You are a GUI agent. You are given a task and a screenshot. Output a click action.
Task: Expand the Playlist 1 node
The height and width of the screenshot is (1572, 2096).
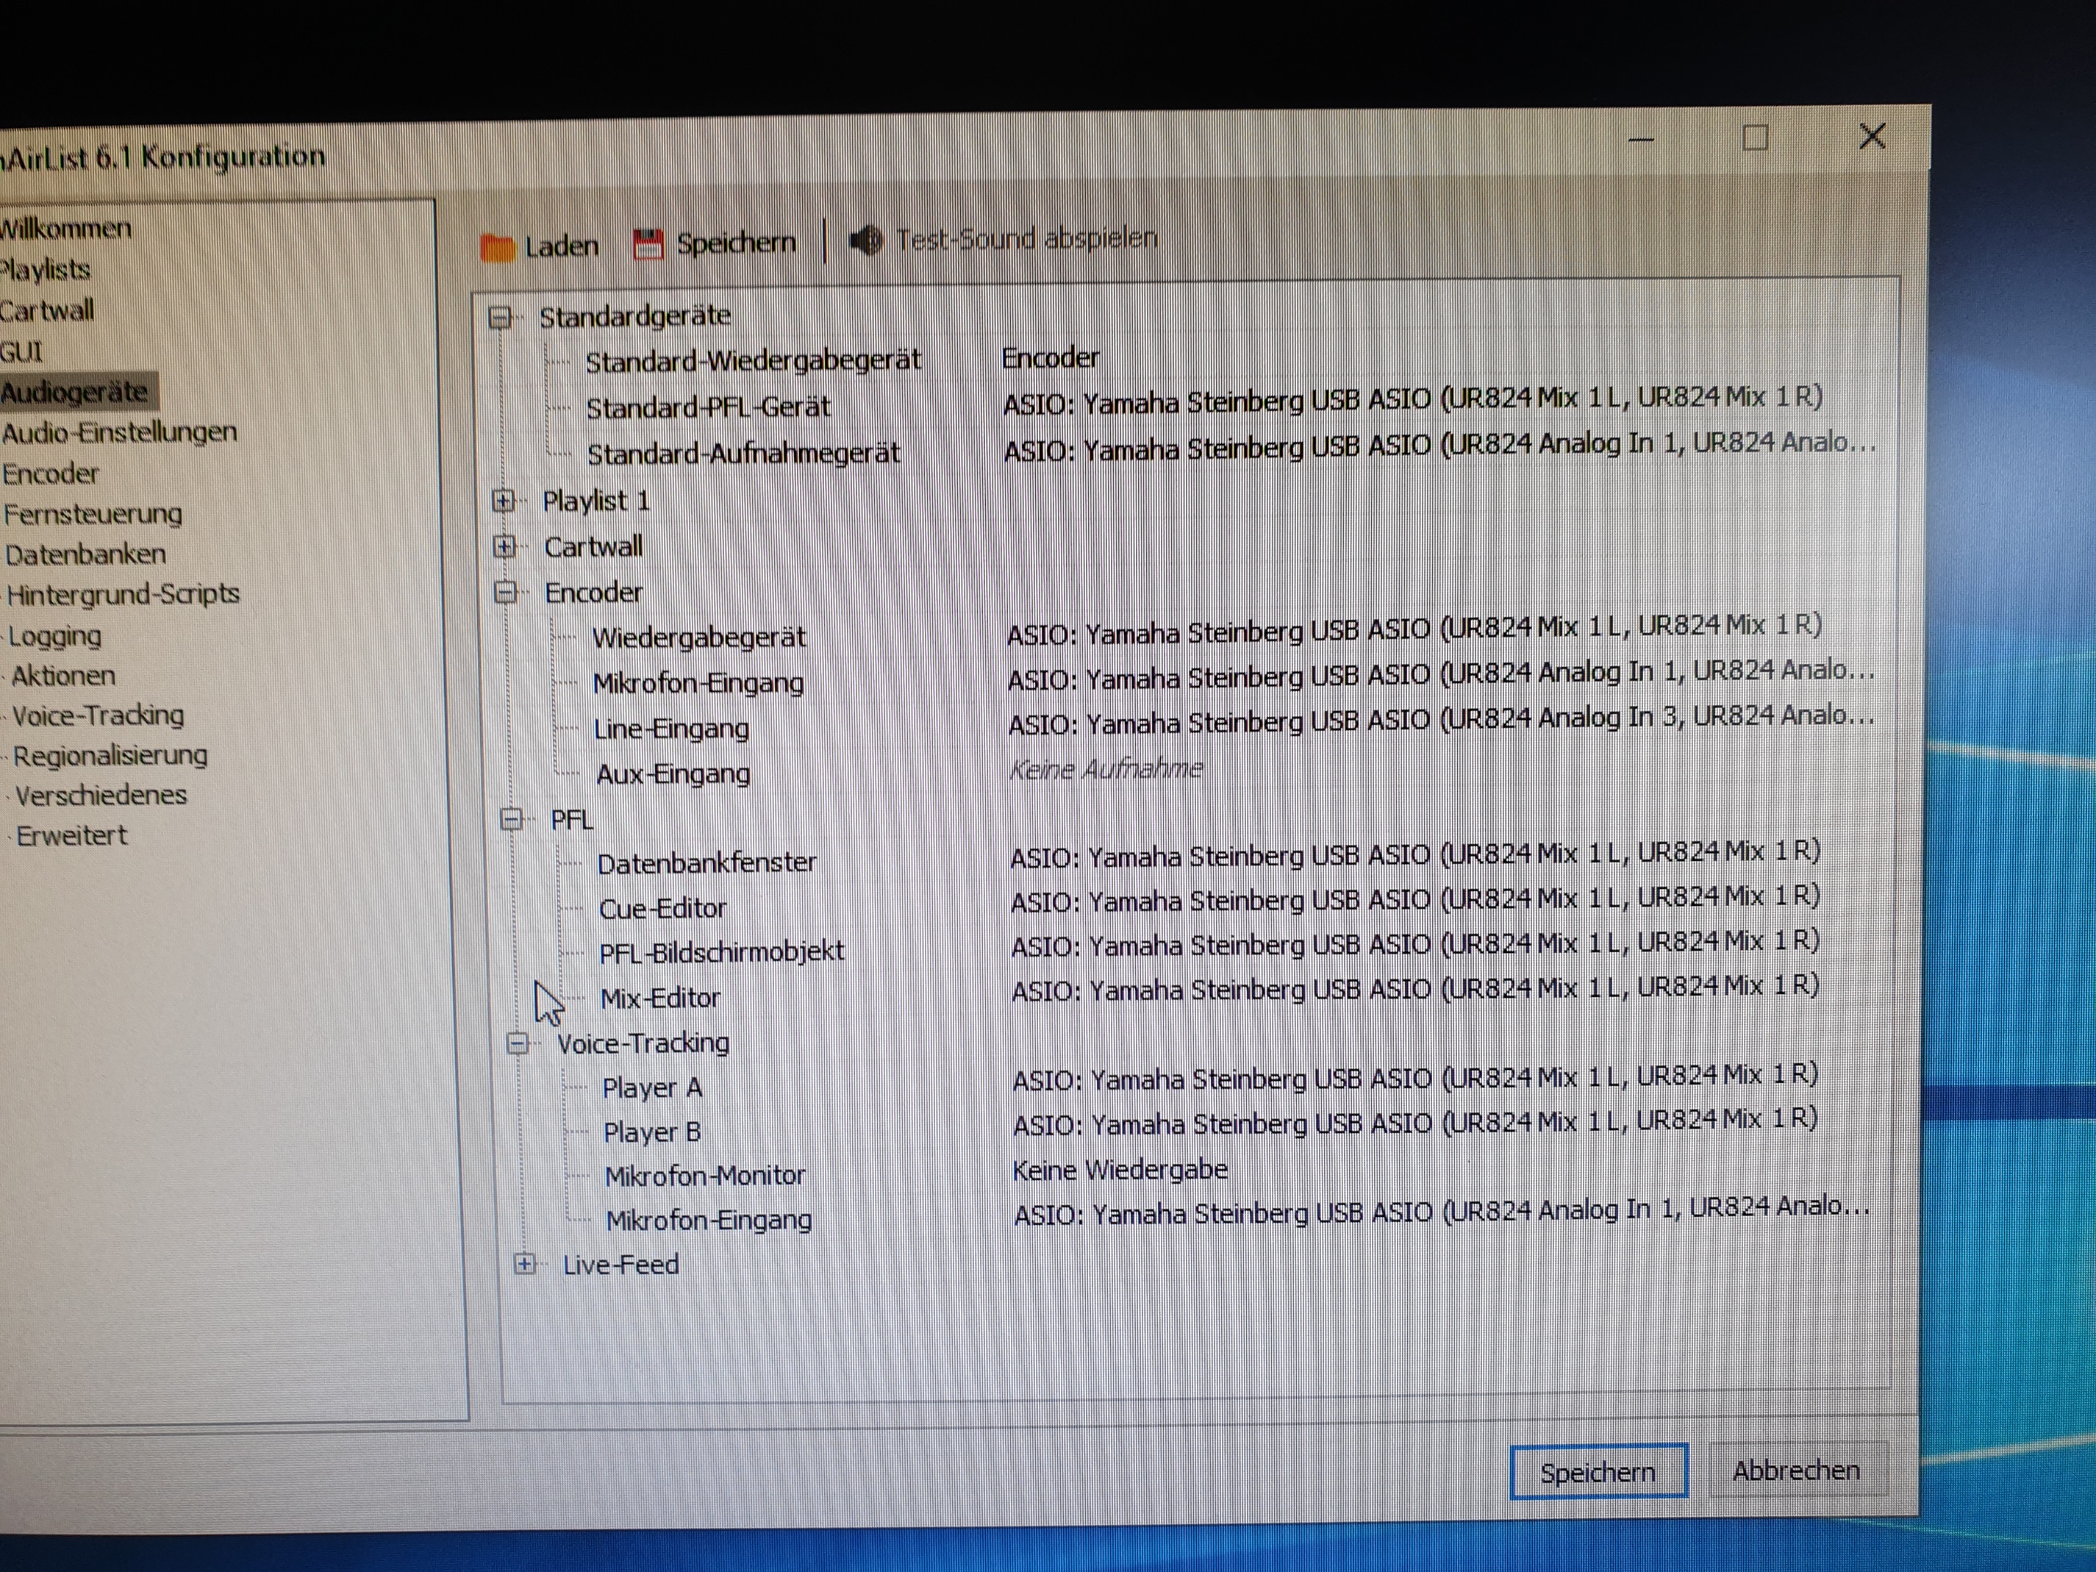[504, 500]
